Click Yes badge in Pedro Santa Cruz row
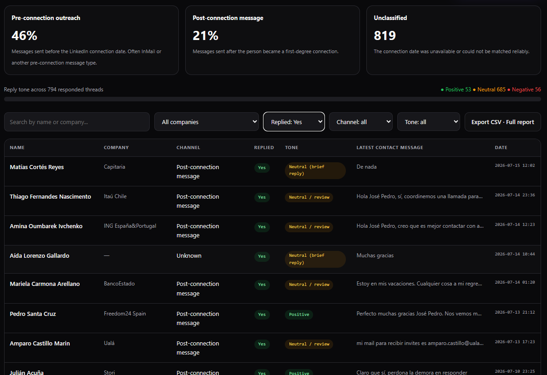The width and height of the screenshot is (547, 375). coord(262,315)
